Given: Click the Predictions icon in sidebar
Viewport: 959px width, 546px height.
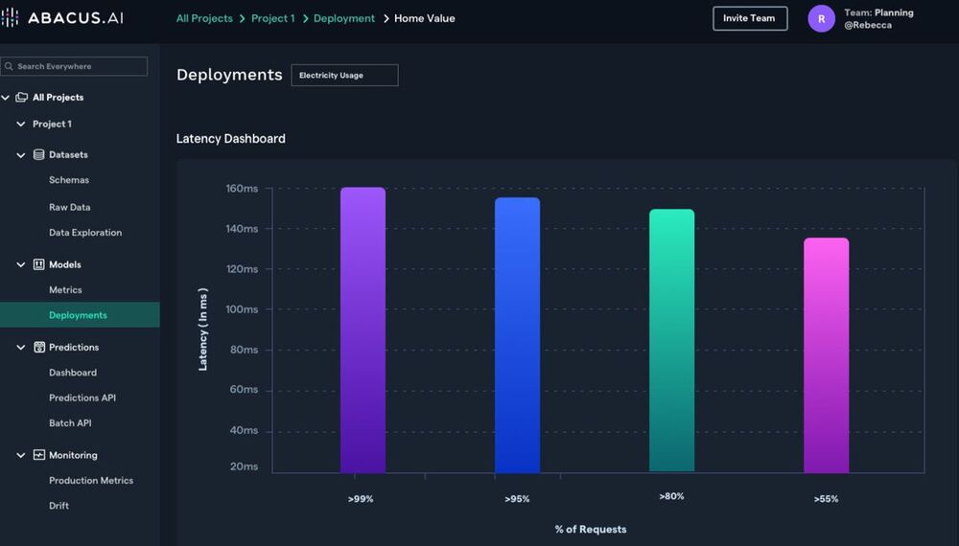Looking at the screenshot, I should [x=39, y=347].
